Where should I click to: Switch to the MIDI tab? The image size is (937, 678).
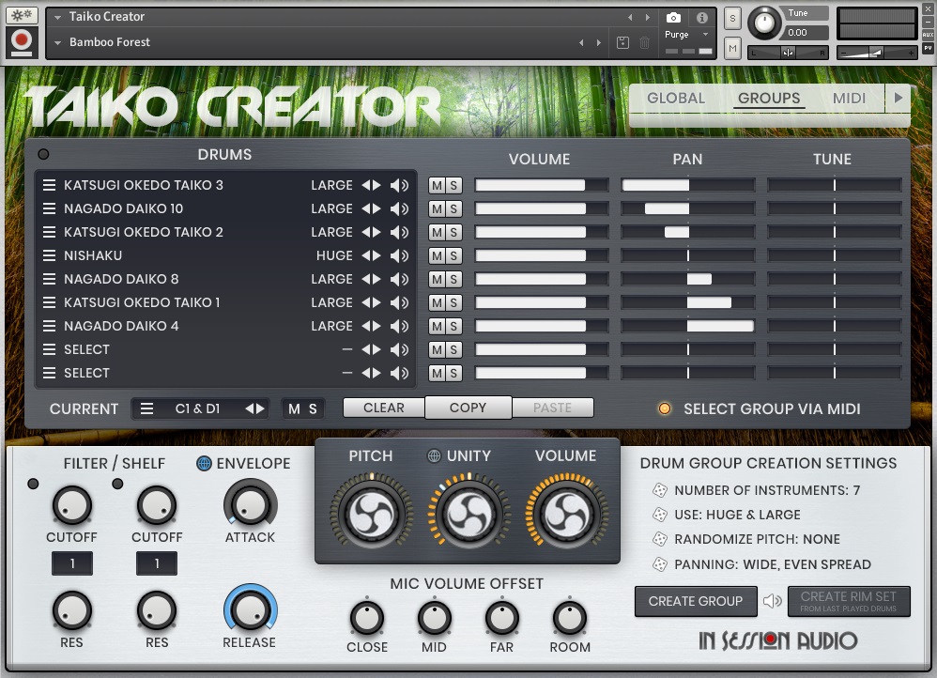point(849,98)
